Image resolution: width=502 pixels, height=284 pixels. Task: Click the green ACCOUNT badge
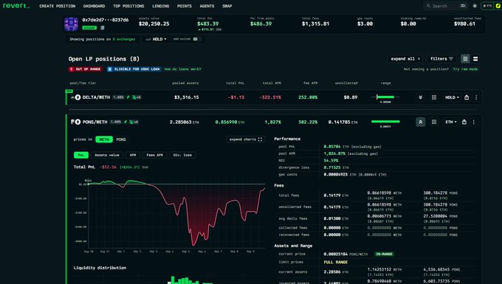pyautogui.click(x=89, y=28)
